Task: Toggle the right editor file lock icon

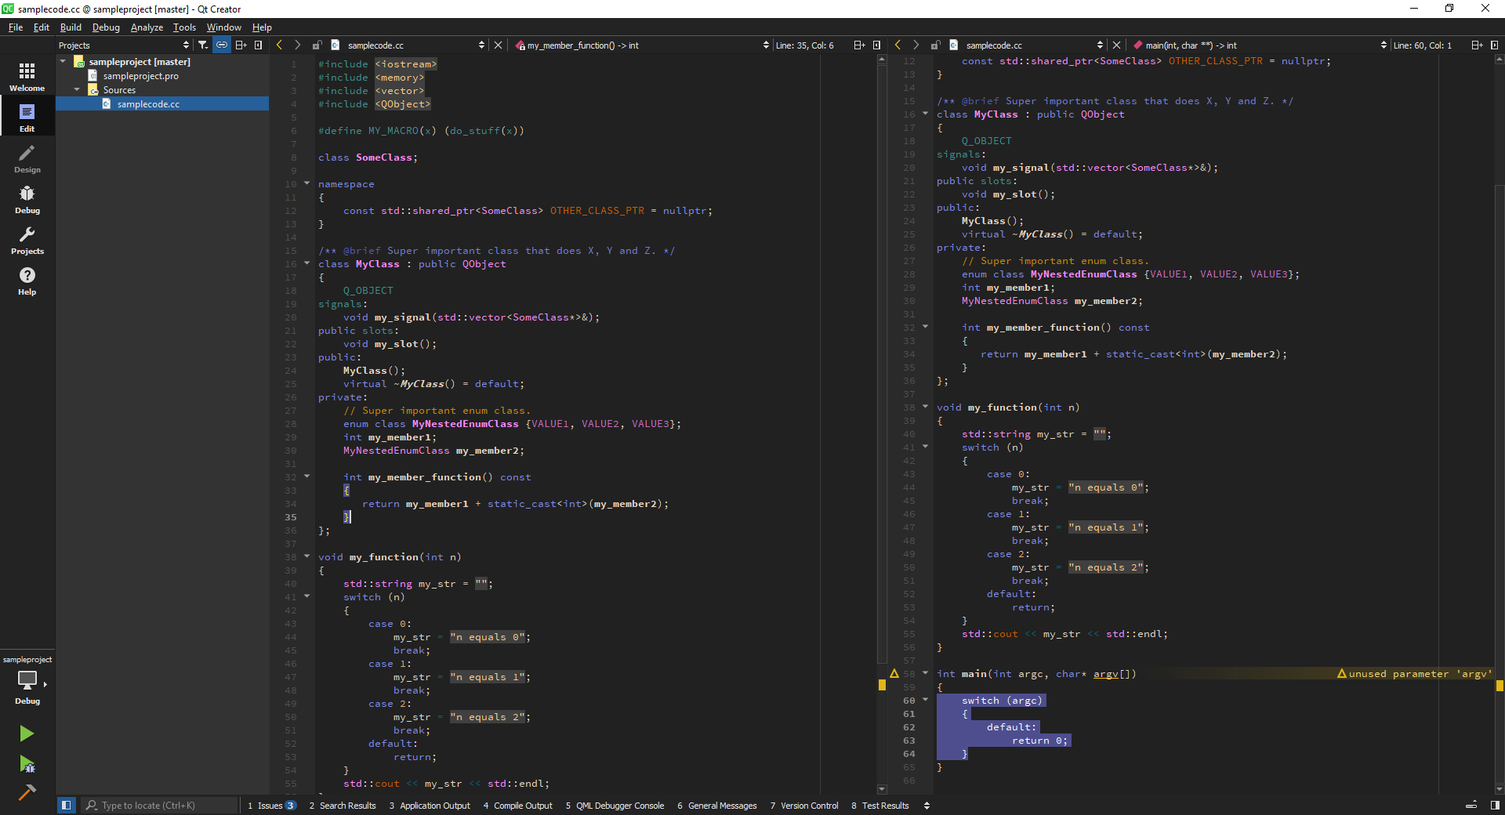Action: [935, 45]
